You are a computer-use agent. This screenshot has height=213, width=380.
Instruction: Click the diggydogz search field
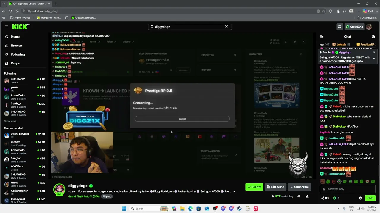(x=190, y=27)
